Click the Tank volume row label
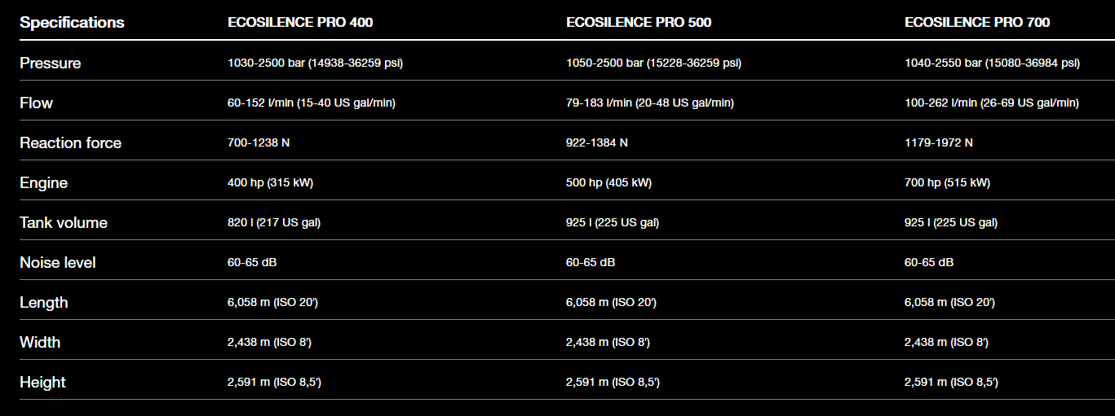This screenshot has width=1115, height=416. point(64,223)
